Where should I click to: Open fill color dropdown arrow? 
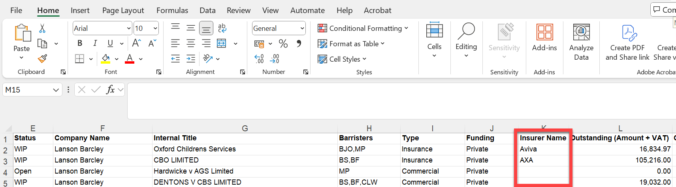coord(117,59)
